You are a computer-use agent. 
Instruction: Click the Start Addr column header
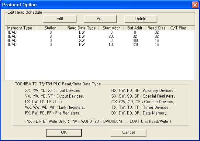[x=111, y=28]
